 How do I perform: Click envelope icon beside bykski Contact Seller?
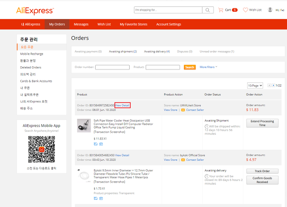coord(183,160)
